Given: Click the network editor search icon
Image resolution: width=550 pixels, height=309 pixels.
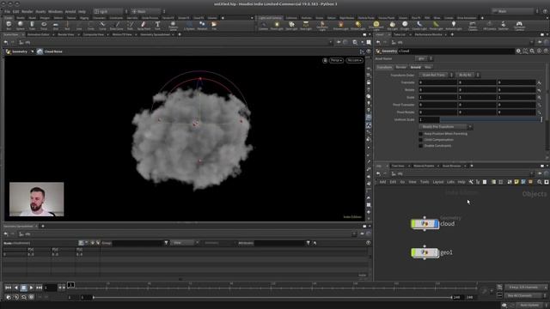Looking at the screenshot, I should (x=540, y=182).
